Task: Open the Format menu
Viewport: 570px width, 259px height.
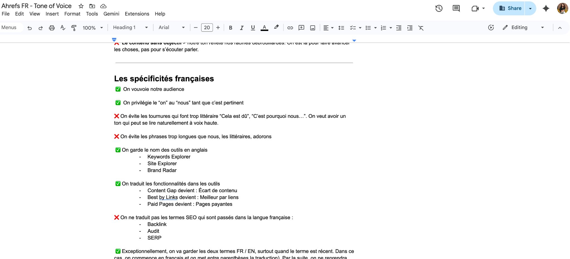Action: tap(72, 14)
